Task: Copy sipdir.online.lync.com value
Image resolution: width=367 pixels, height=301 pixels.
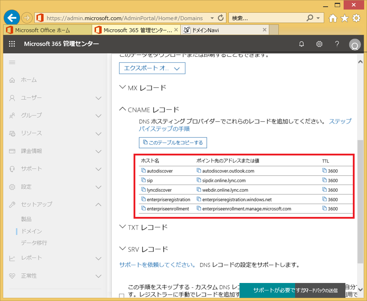Action: click(199, 180)
